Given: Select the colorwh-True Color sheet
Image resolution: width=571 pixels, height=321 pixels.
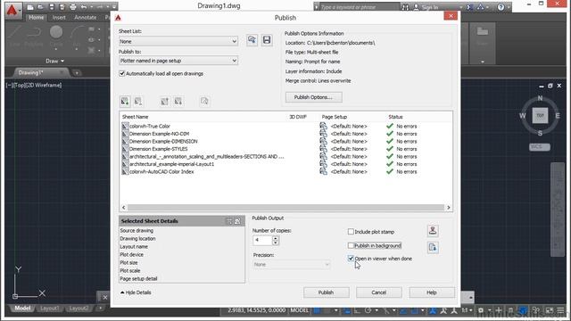Looking at the screenshot, I should [150, 126].
